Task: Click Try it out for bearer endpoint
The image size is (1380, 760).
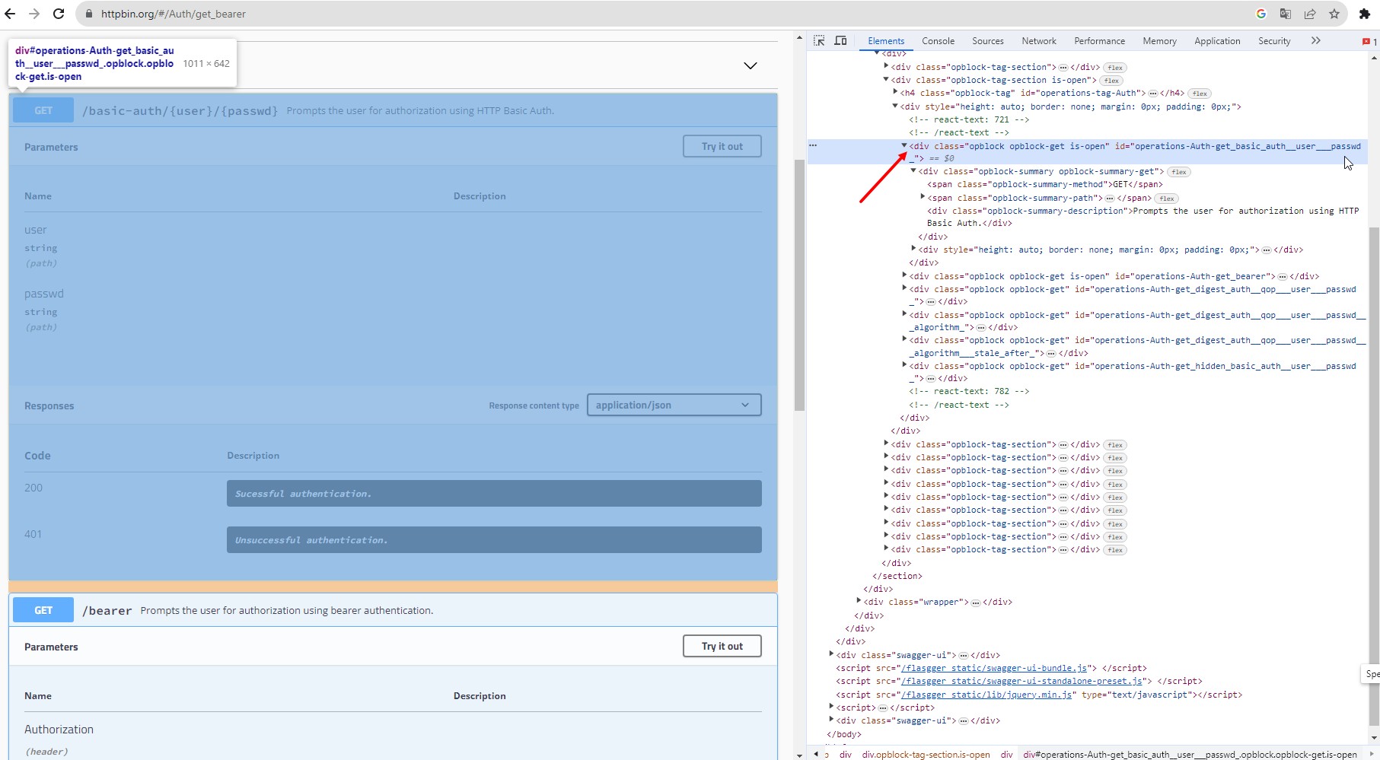Action: point(722,647)
